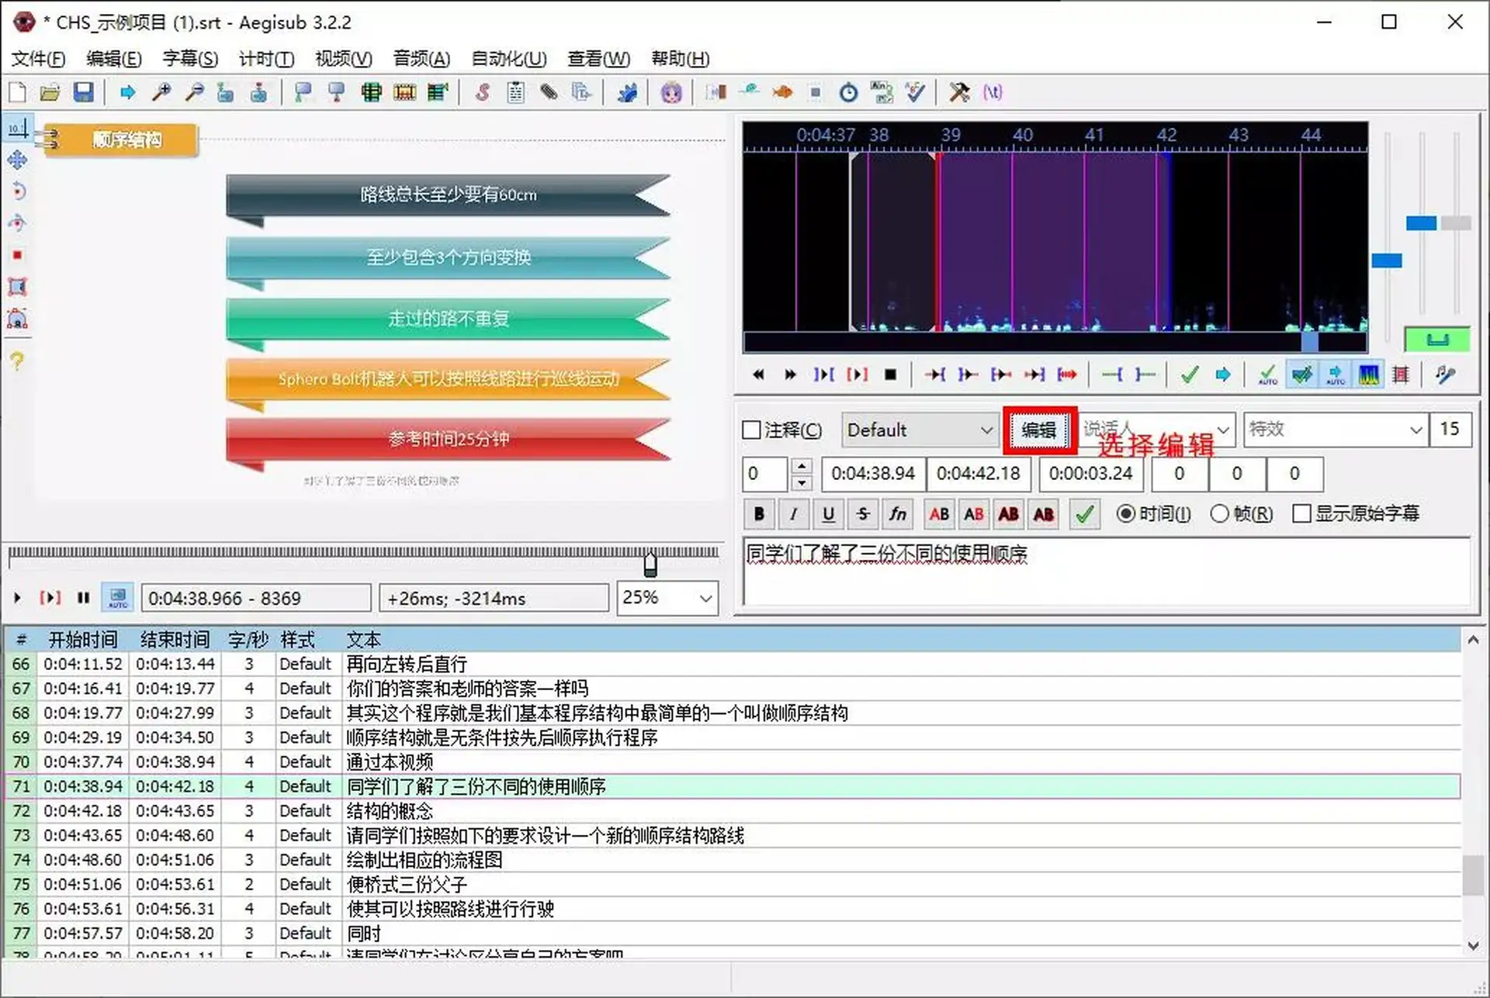Screen dimensions: 1490x998
Task: Click the New subtitles toolbar icon
Action: pyautogui.click(x=17, y=93)
